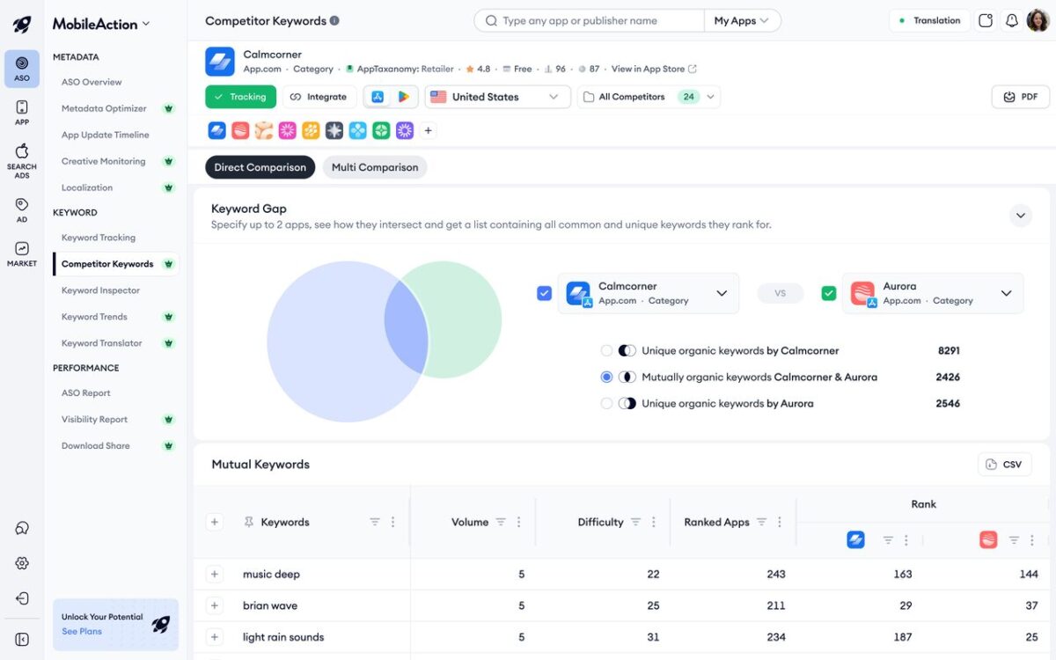This screenshot has width=1056, height=660.
Task: Open Keyword Tracking in sidebar
Action: 99,238
